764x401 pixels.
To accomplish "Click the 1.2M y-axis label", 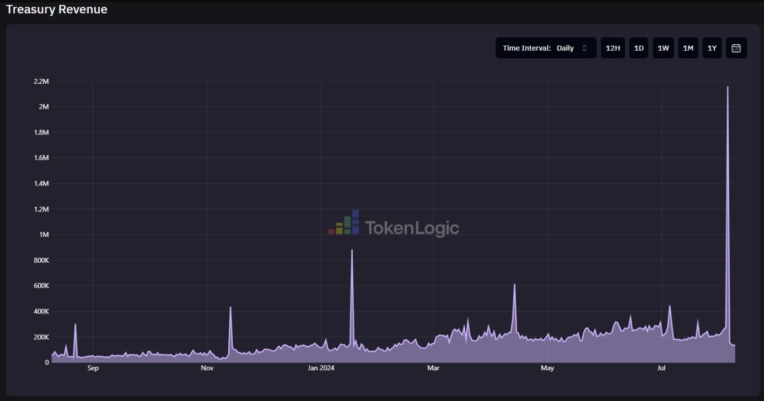I will pos(41,209).
